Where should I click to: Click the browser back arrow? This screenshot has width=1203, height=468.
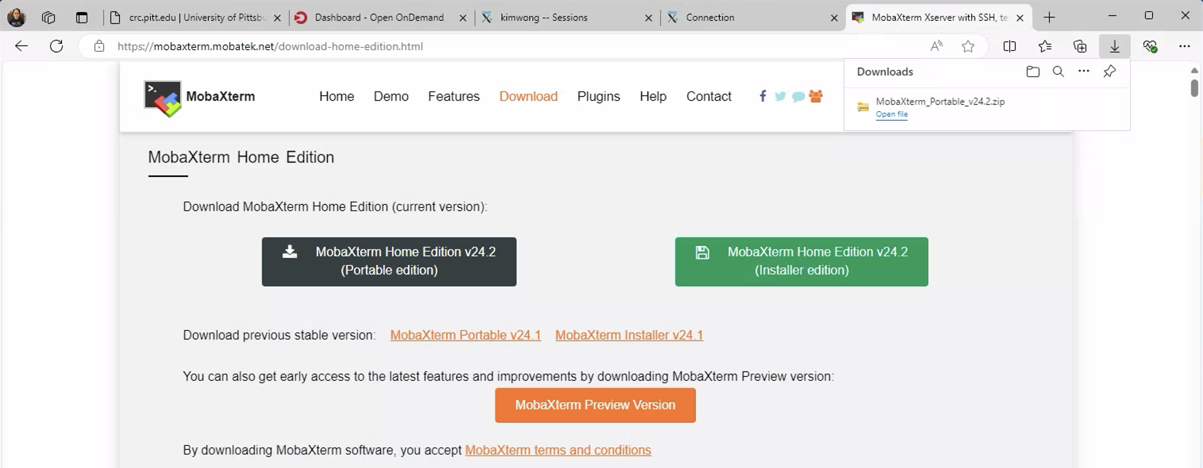tap(21, 46)
